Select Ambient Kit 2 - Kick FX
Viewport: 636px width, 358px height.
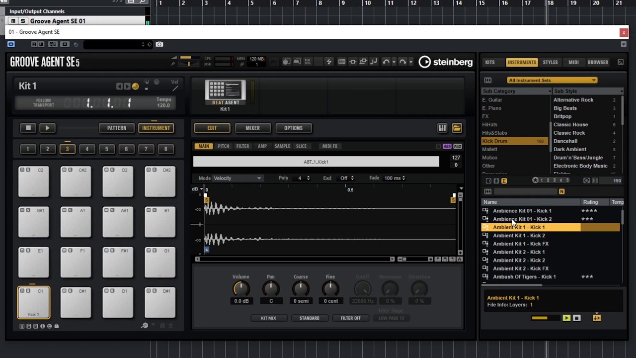click(521, 268)
